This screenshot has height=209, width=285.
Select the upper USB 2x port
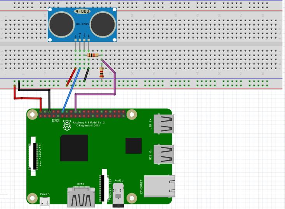pyautogui.click(x=164, y=124)
